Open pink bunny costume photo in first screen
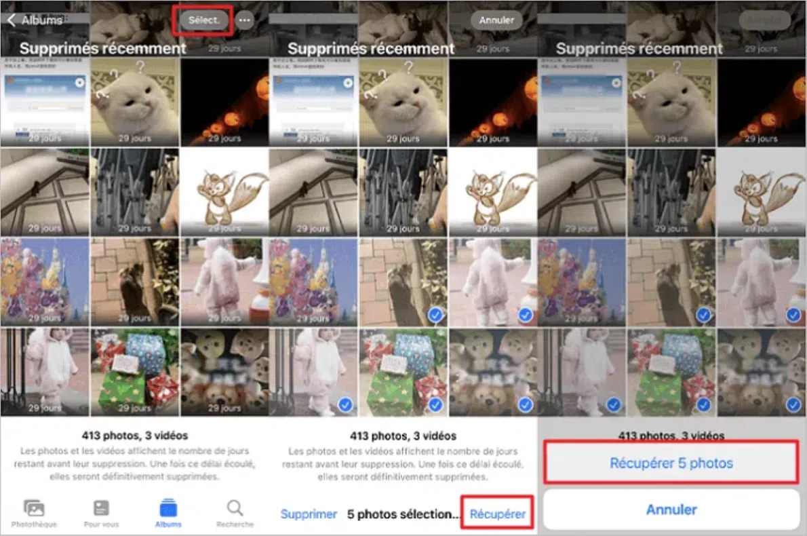 224,282
